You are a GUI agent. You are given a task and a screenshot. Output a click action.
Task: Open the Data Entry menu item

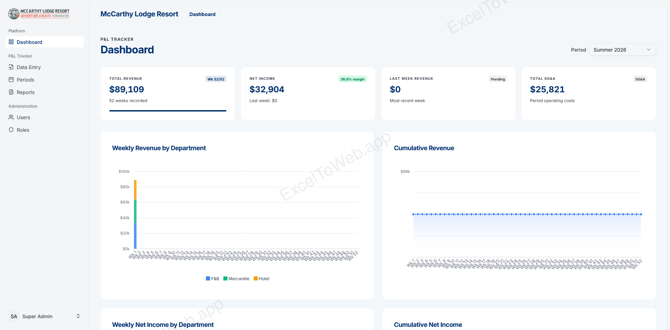[29, 67]
